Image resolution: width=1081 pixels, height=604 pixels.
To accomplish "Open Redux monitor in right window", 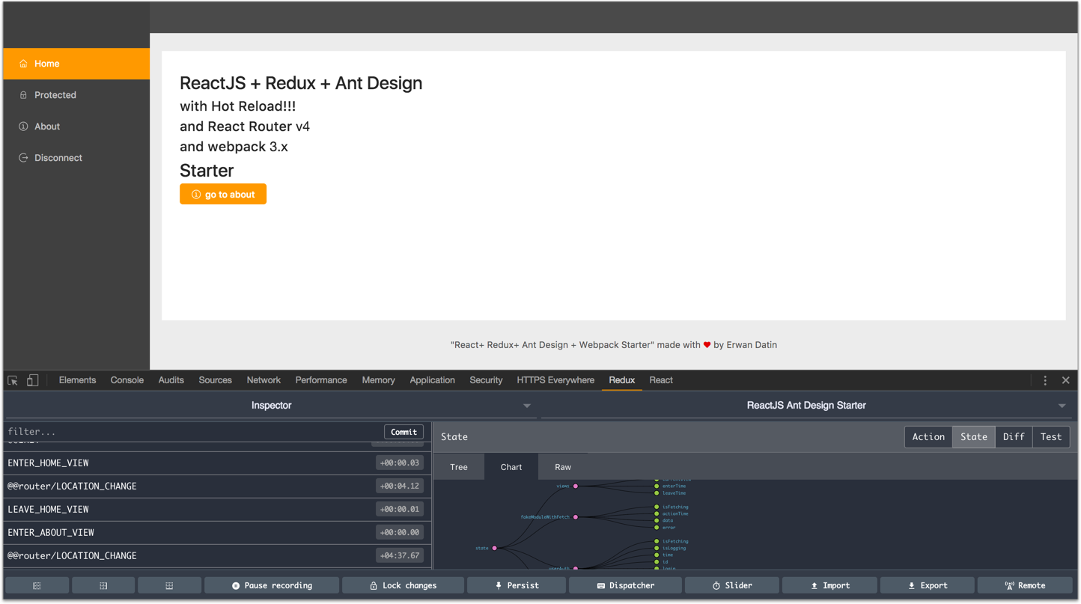I will (x=103, y=585).
